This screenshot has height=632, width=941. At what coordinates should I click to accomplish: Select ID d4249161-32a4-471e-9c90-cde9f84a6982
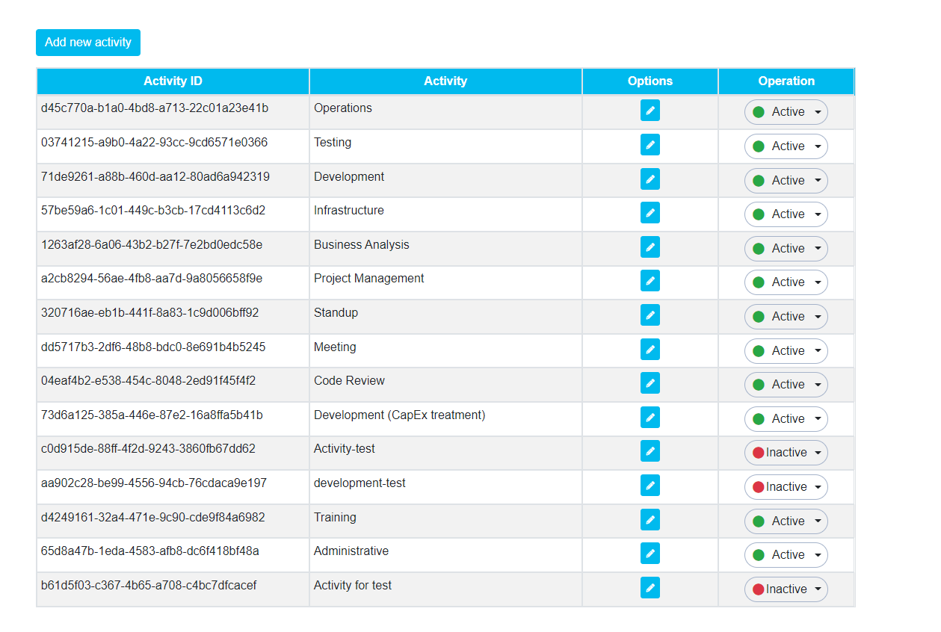click(x=153, y=518)
